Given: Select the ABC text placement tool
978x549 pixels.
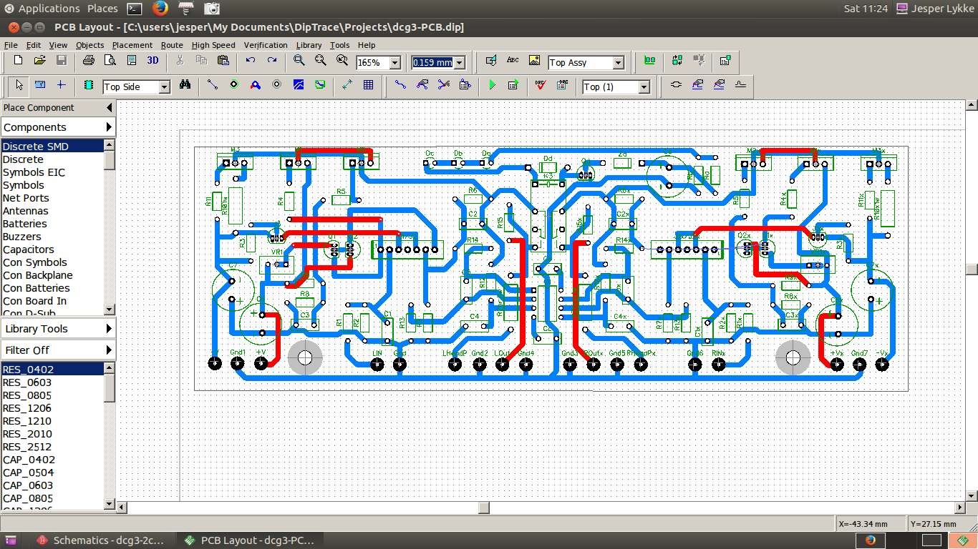Looking at the screenshot, I should (513, 61).
